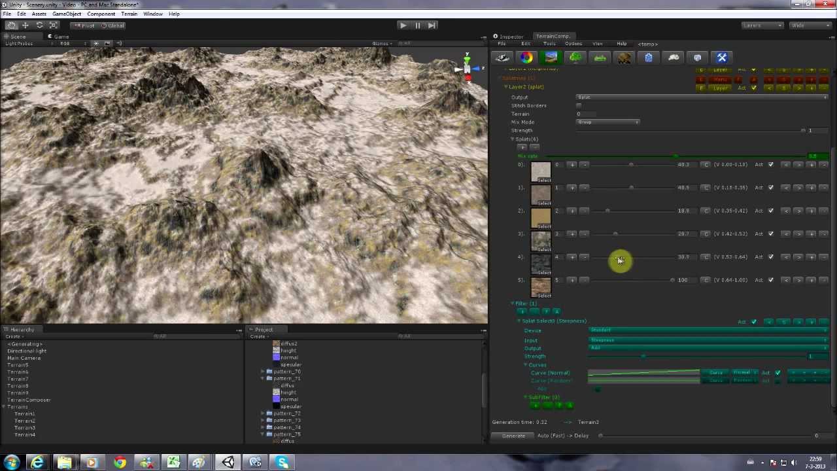Viewport: 837px width, 471px height.
Task: Open the Output Splat dropdown
Action: point(702,97)
